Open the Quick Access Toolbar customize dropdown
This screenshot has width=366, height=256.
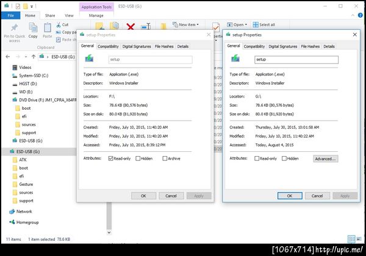coord(32,7)
